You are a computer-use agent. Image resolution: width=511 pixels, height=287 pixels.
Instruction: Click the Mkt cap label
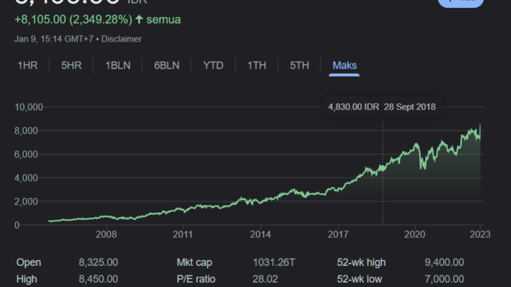pyautogui.click(x=195, y=263)
